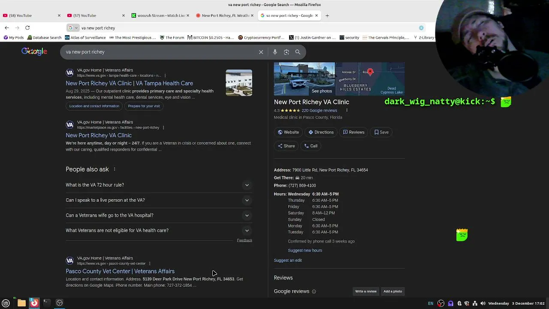Open OBS Studio from the taskbar
Screen dimensions: 549x309
pyautogui.click(x=60, y=303)
